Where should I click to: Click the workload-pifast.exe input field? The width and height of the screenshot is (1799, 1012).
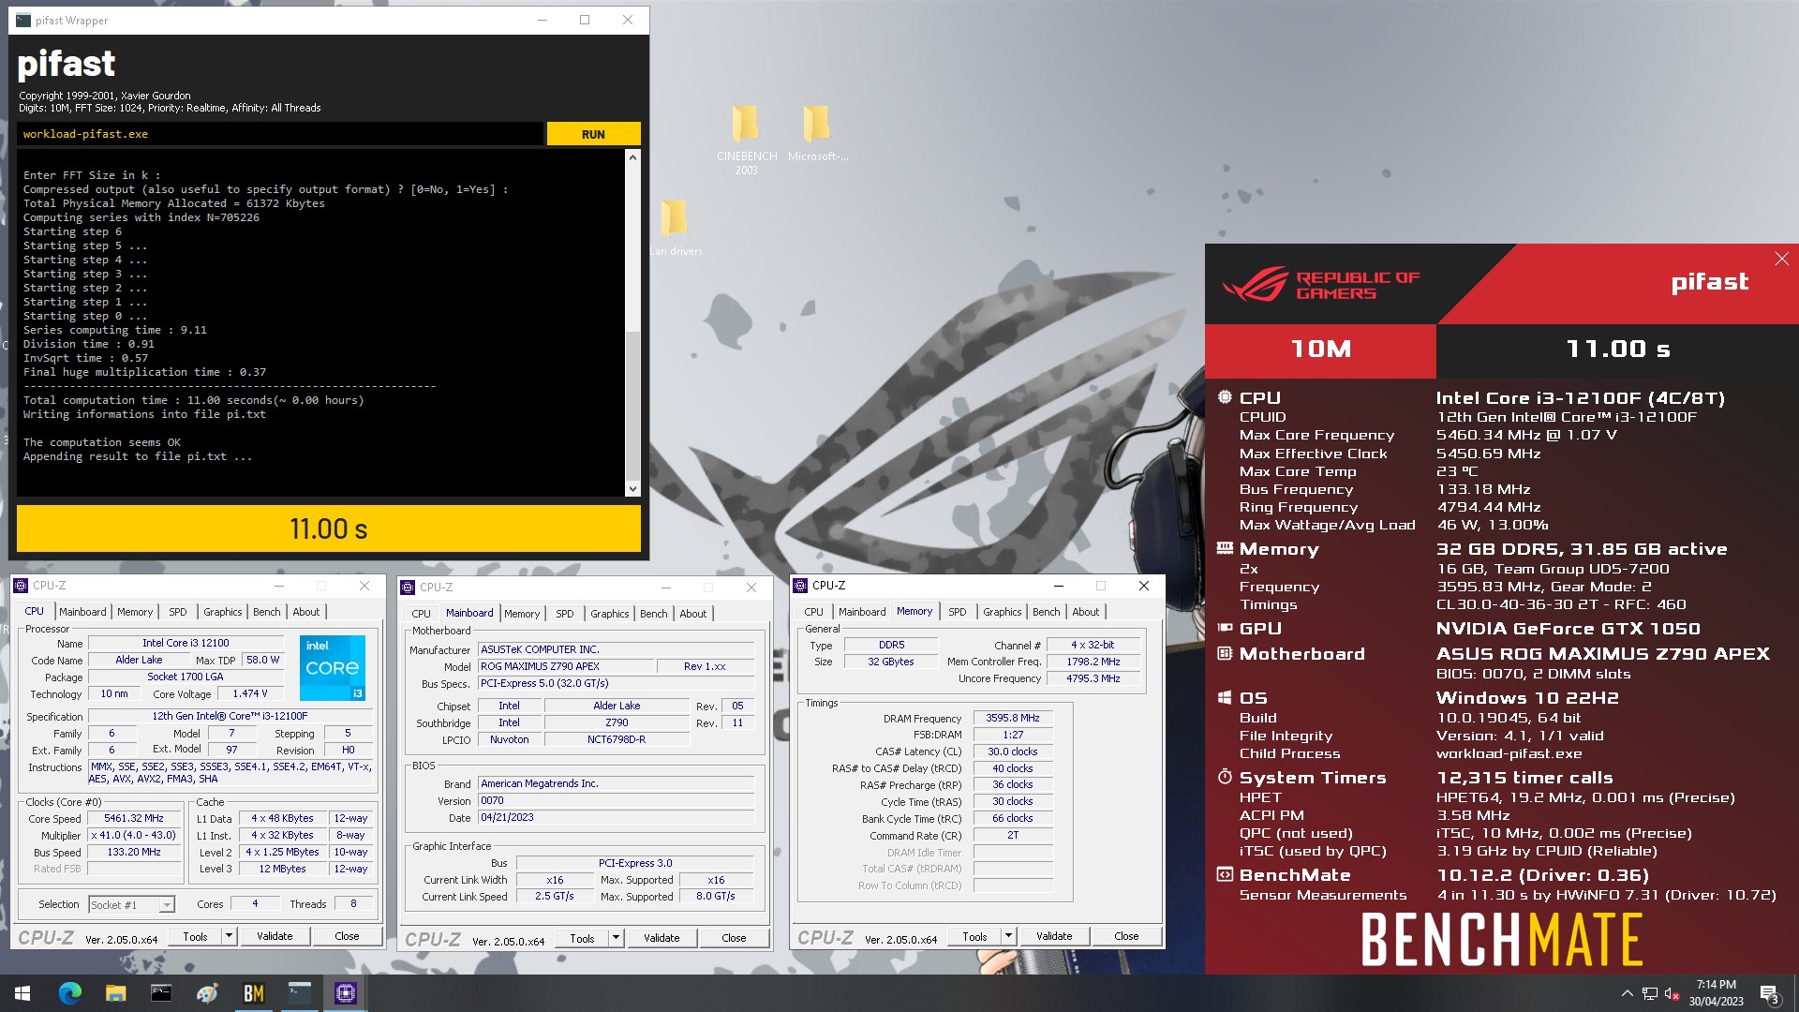coord(279,134)
